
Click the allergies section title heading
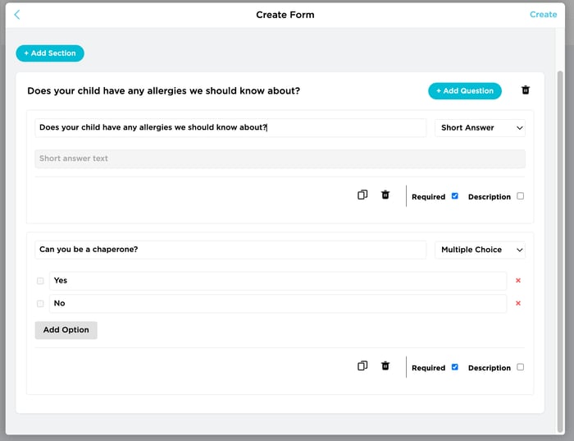[x=164, y=91]
